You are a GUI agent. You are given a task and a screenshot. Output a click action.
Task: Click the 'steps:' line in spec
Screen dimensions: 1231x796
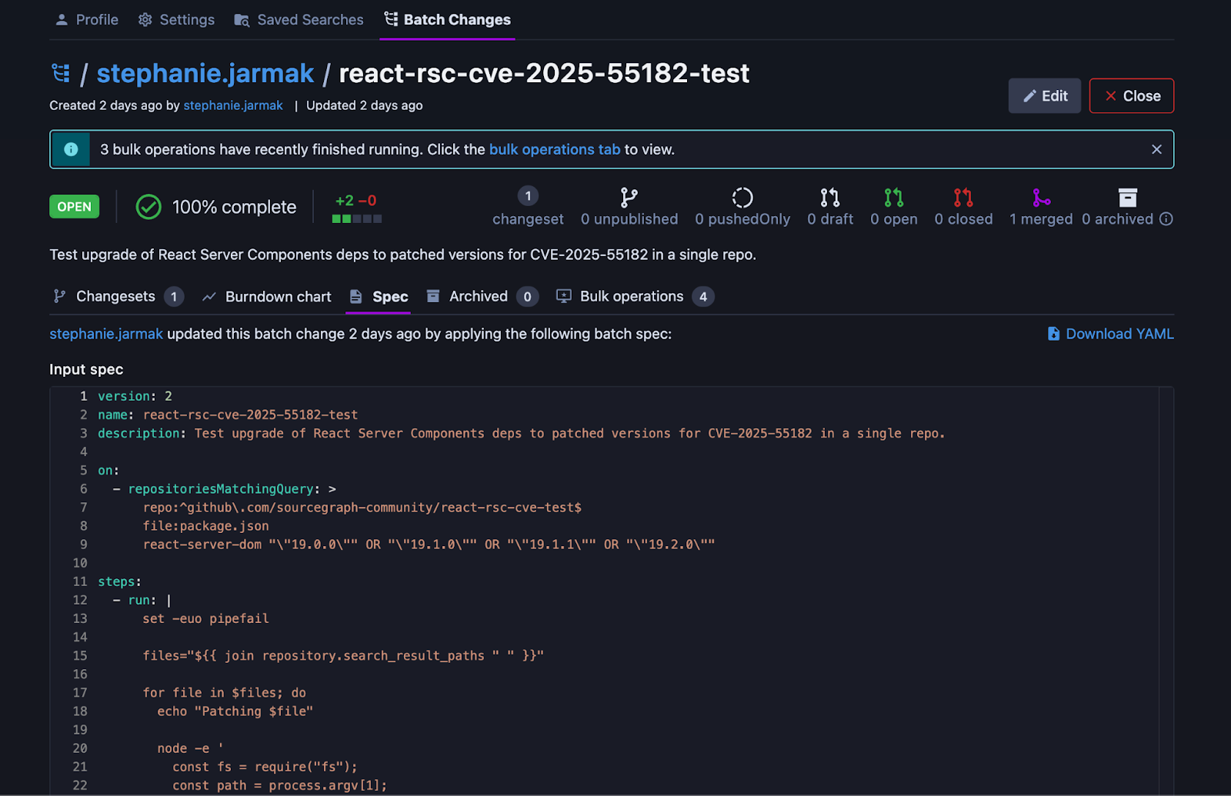119,581
